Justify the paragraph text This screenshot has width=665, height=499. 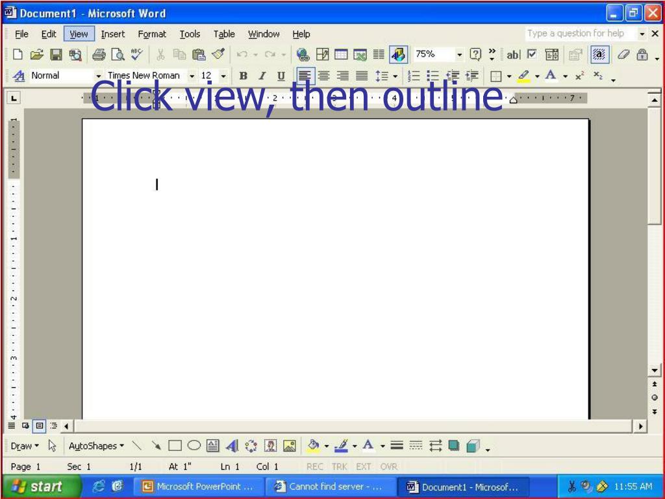pos(361,76)
